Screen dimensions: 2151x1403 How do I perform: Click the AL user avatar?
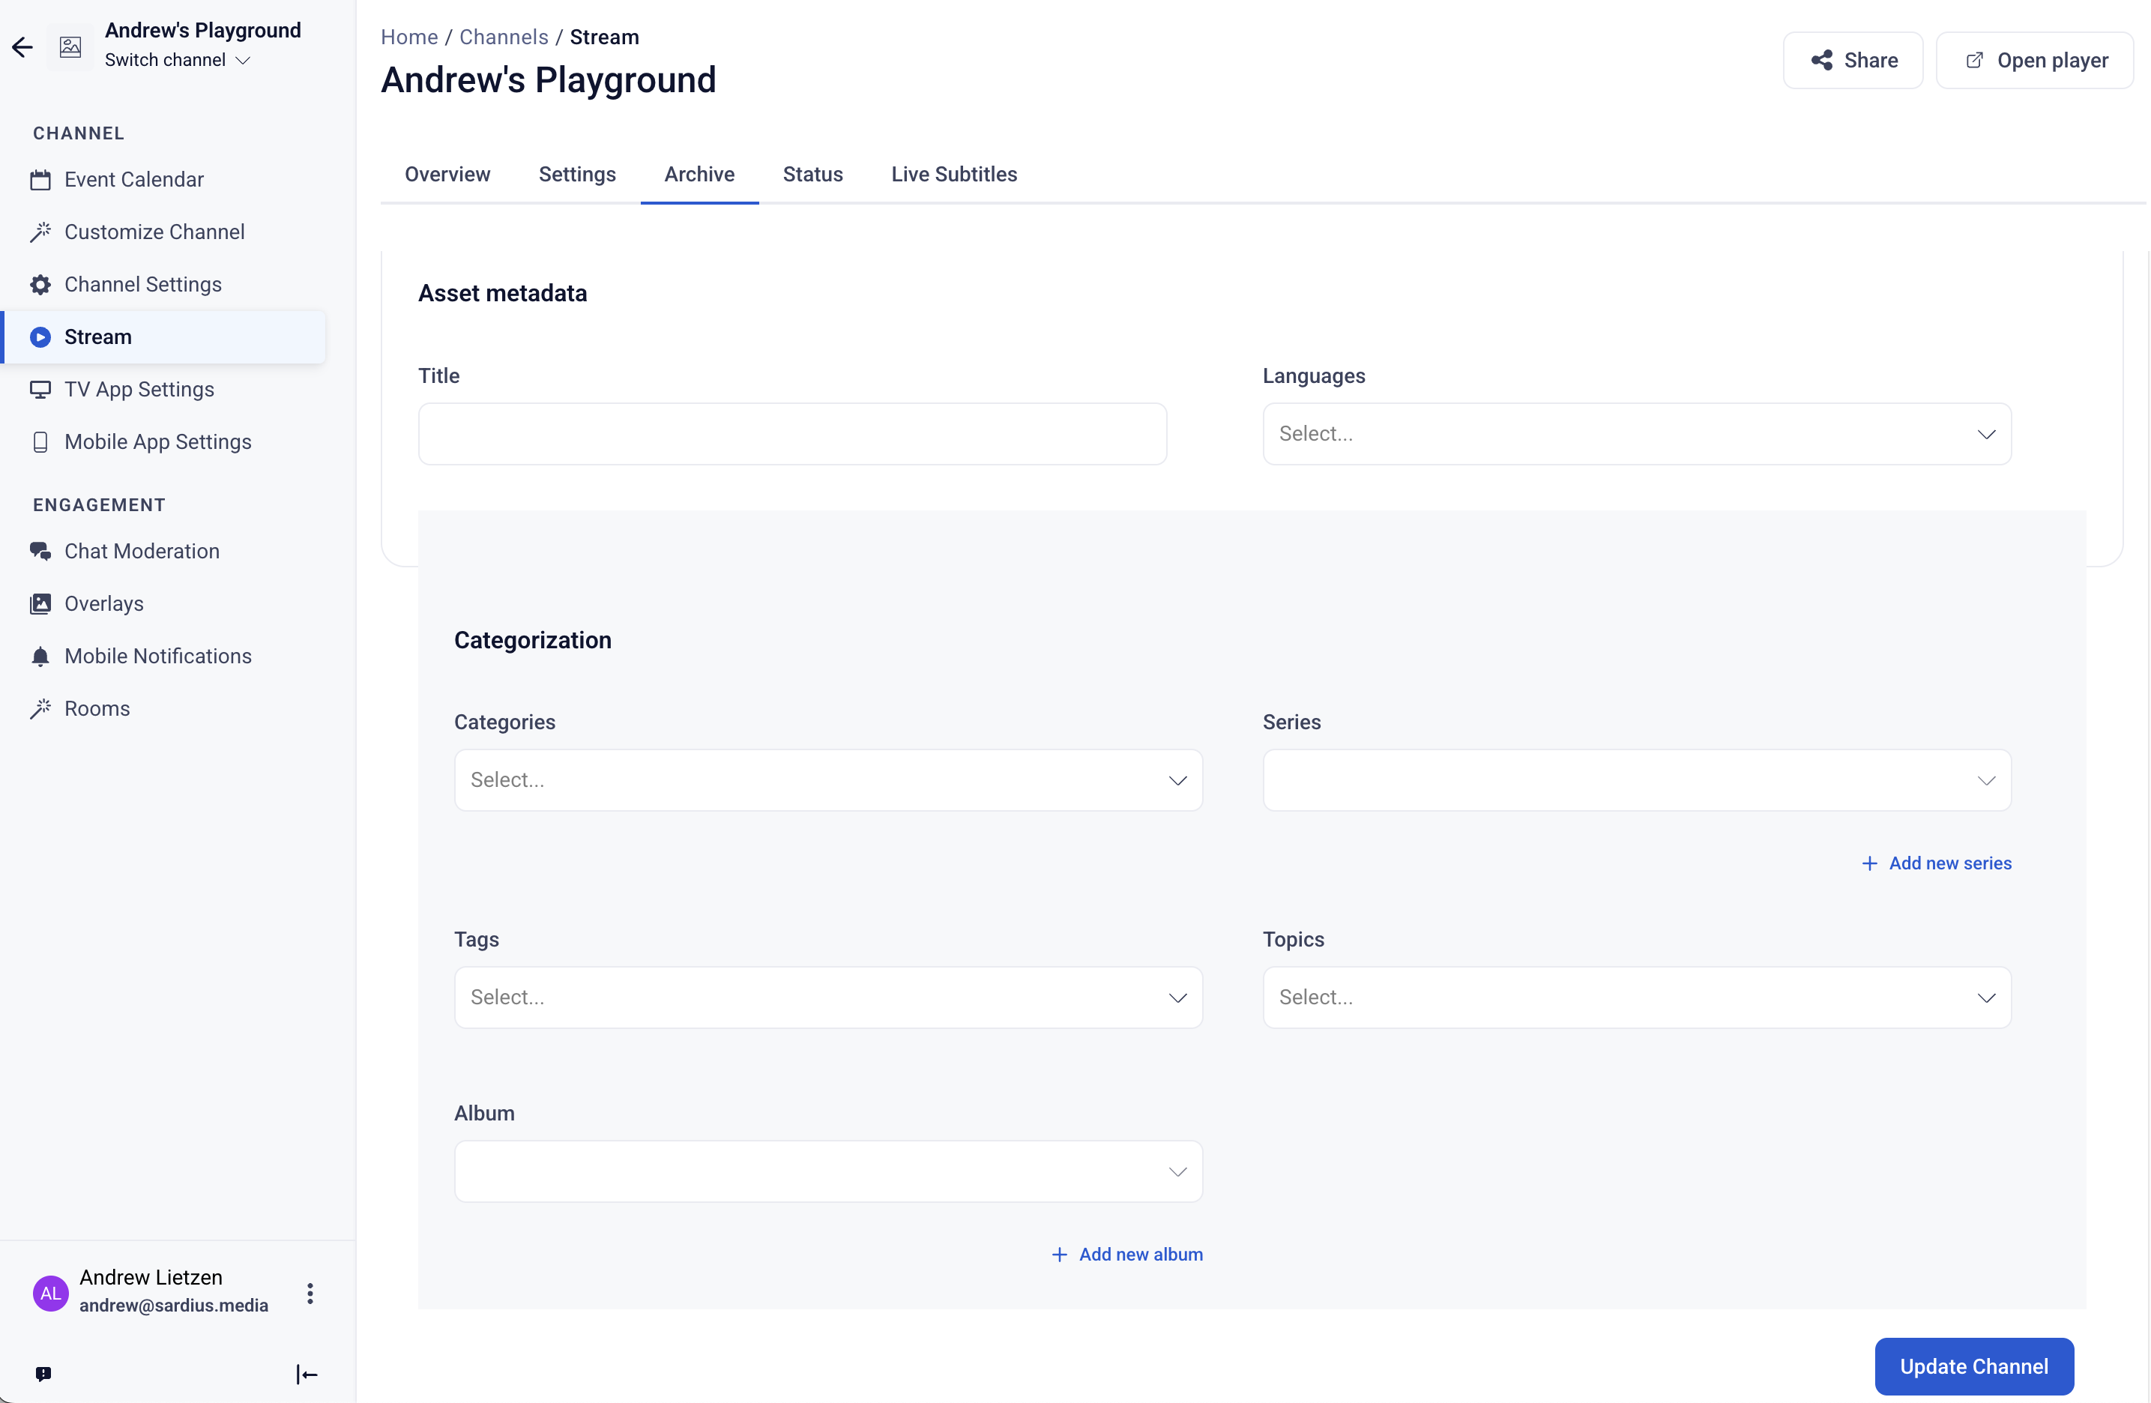tap(51, 1294)
